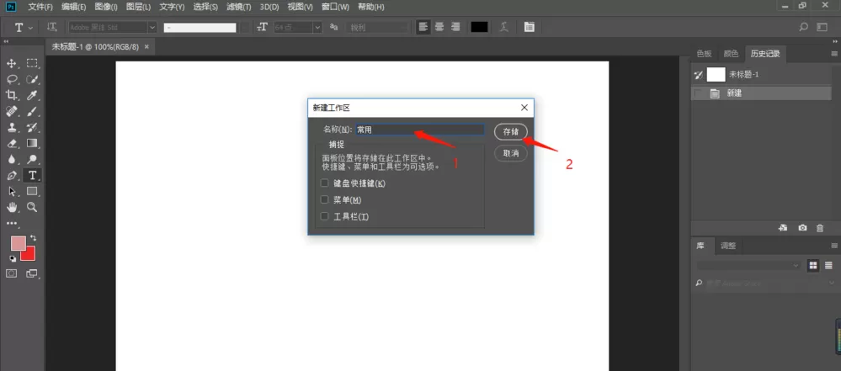
Task: Open the font size dropdown
Action: coord(318,28)
